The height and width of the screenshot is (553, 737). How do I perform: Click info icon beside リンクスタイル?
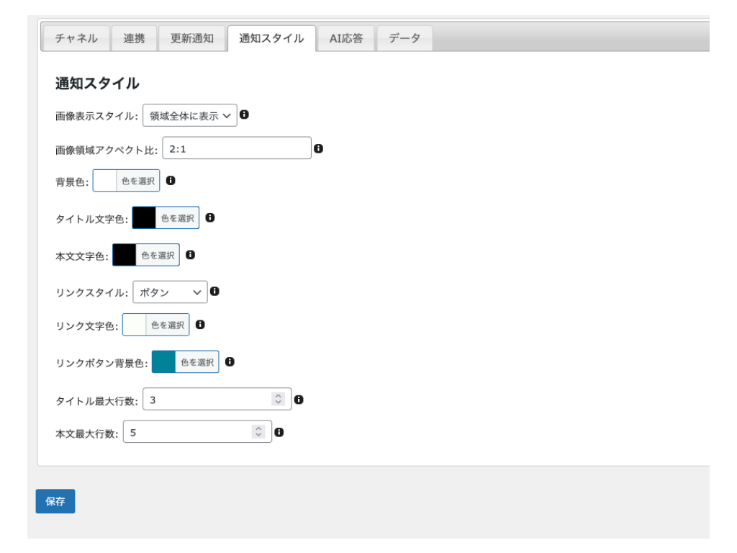point(214,292)
